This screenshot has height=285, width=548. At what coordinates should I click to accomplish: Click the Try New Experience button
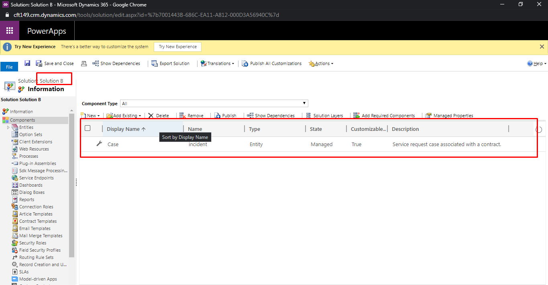(177, 47)
